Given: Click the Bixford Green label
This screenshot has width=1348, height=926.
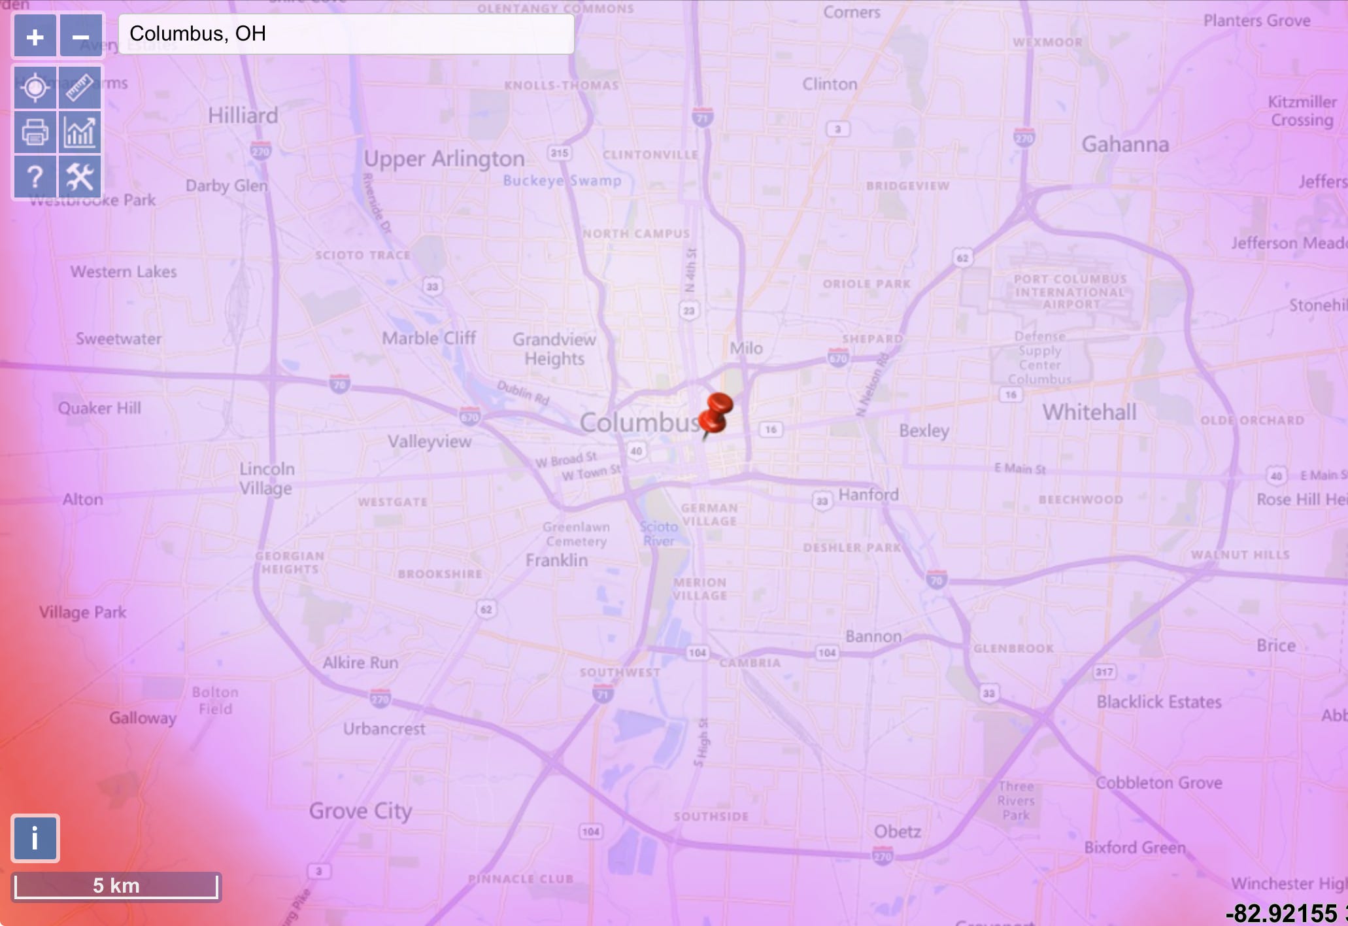Looking at the screenshot, I should point(1135,848).
